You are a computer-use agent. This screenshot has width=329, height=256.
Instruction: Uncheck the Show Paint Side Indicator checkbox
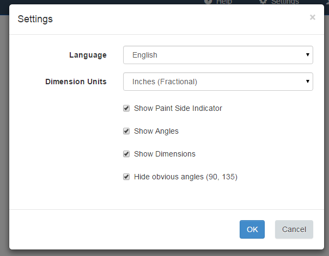(x=126, y=108)
